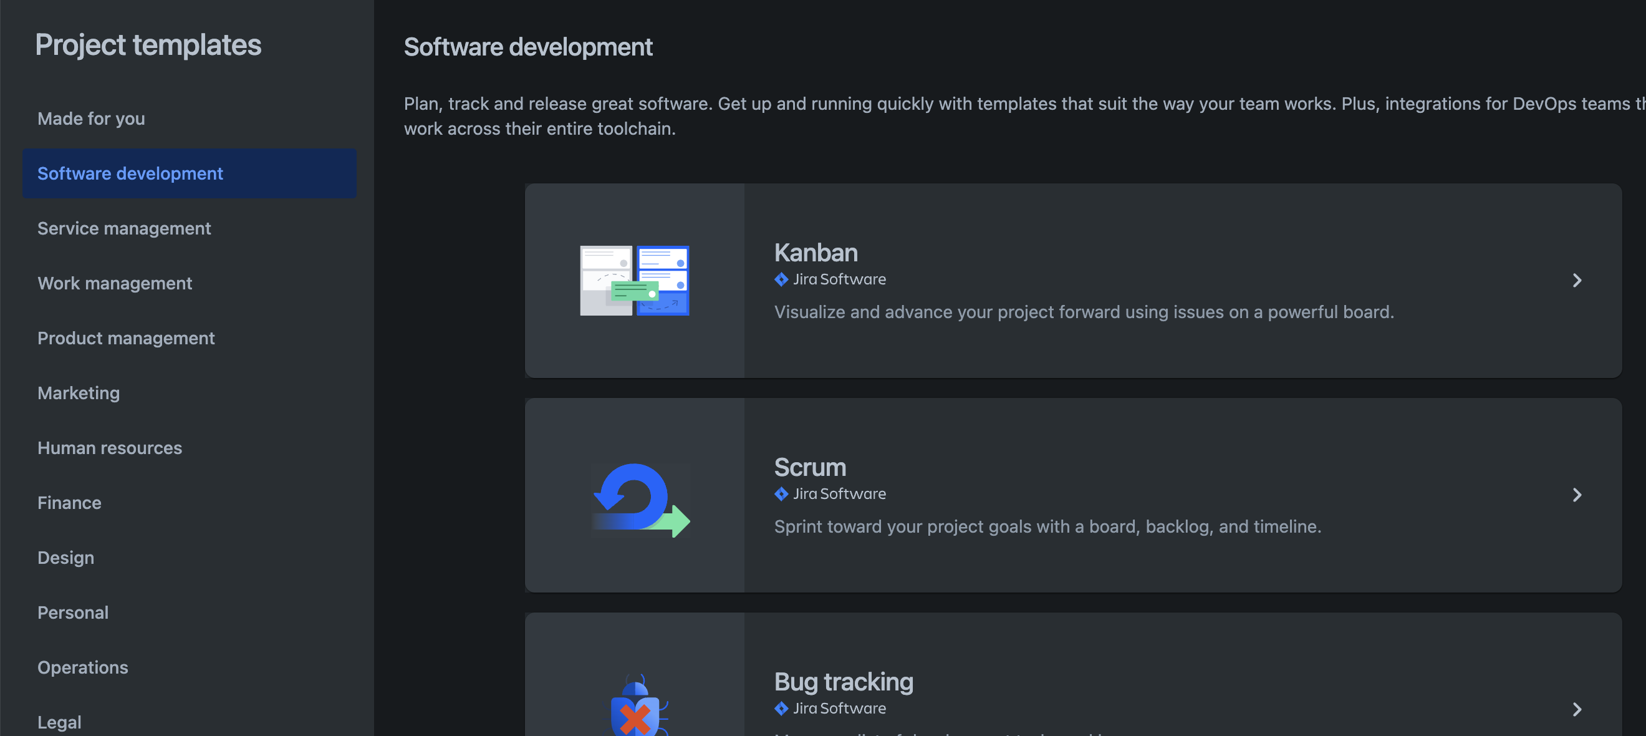Click the Bug tracking beetle icon
Screen dimensions: 1646x736
pyautogui.click(x=635, y=709)
